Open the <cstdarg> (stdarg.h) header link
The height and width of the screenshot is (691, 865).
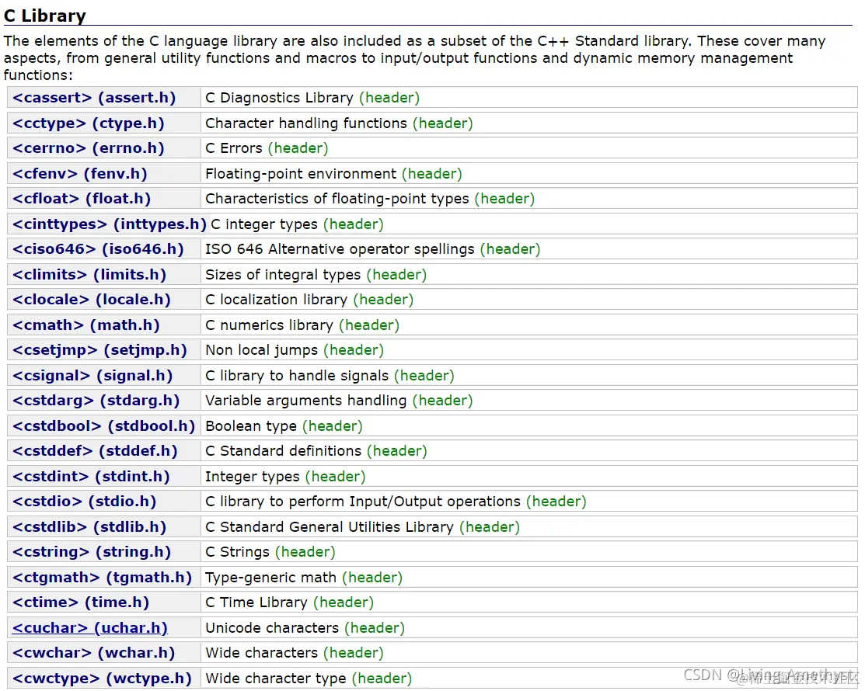[x=96, y=400]
